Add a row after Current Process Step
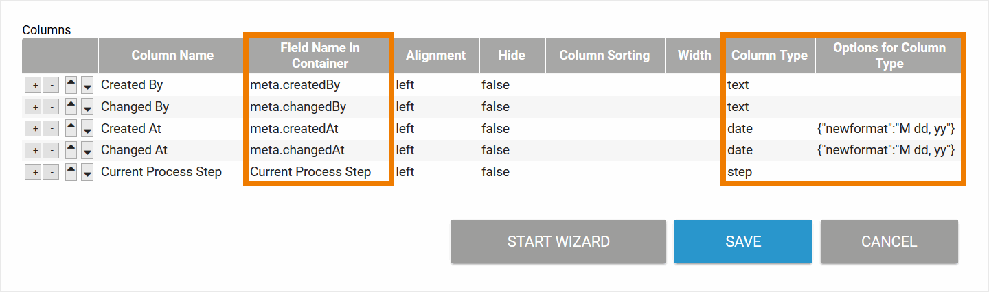Image resolution: width=989 pixels, height=292 pixels. point(33,173)
